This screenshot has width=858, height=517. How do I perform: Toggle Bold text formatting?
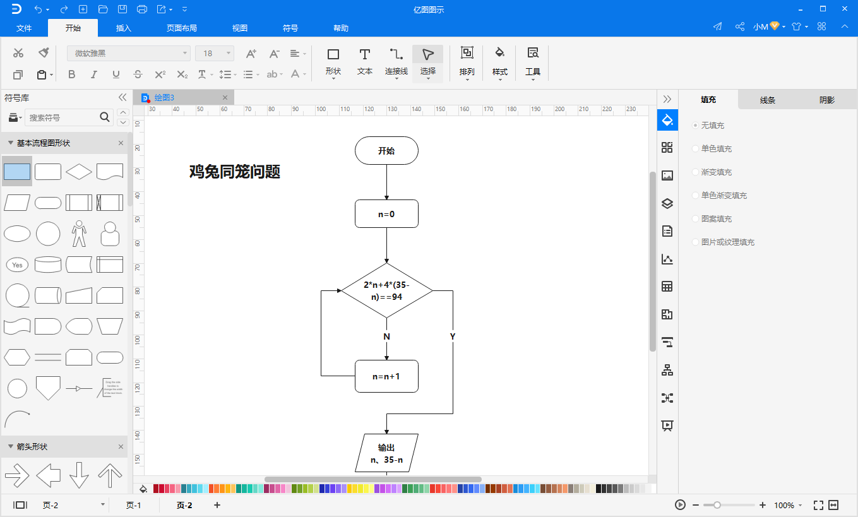coord(71,74)
